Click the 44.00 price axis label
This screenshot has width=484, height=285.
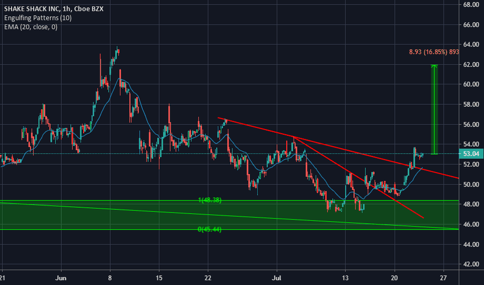(471, 244)
